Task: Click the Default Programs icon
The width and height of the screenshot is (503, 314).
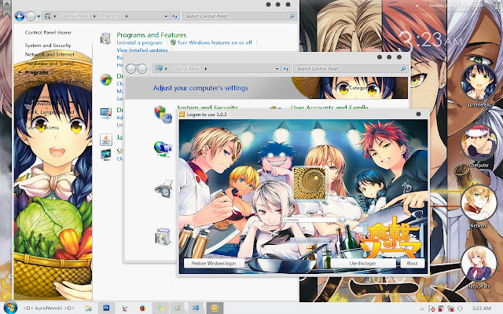Action: click(106, 79)
